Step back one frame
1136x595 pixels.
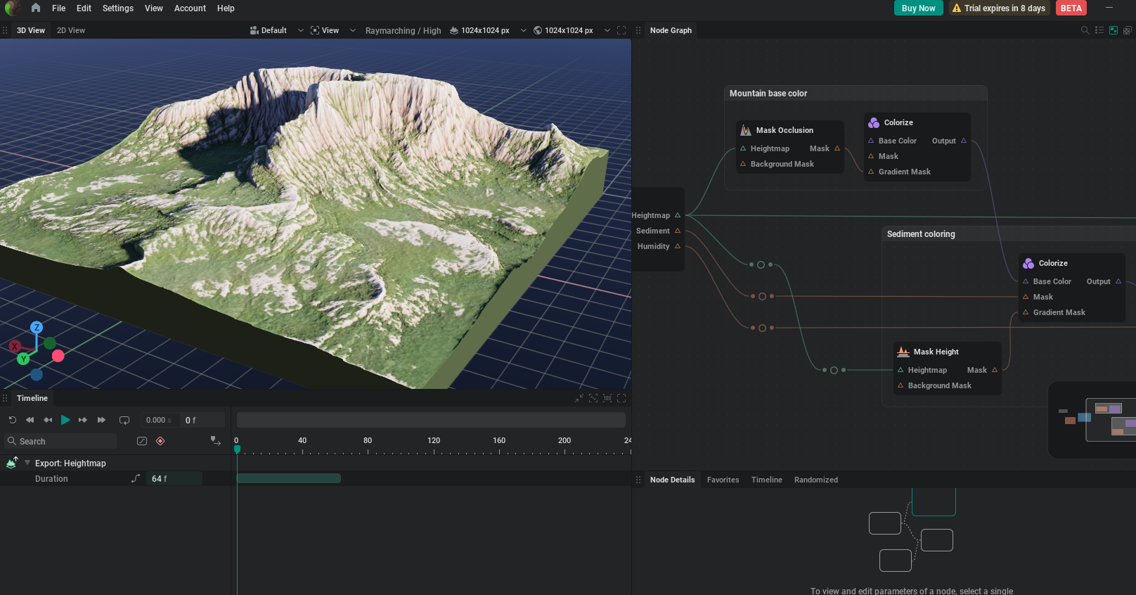(x=48, y=420)
